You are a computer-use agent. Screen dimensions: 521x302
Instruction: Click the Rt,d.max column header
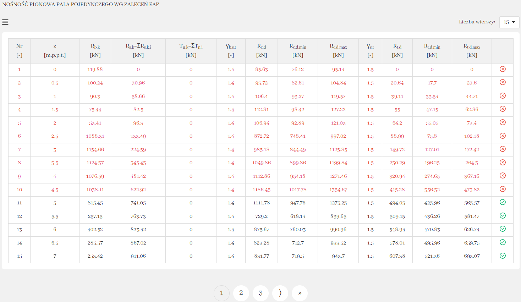(472, 51)
